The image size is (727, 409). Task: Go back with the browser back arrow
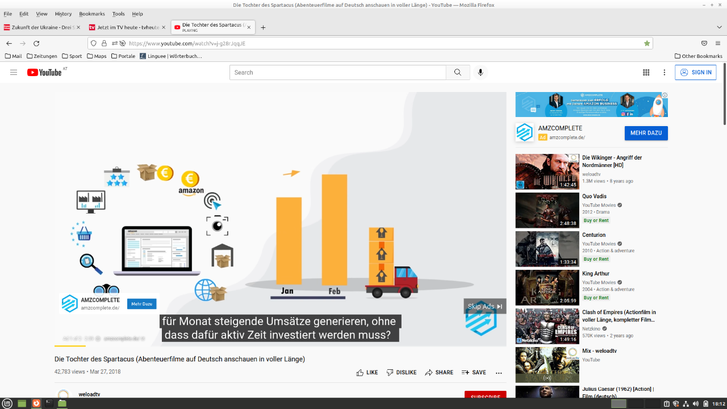coord(9,43)
